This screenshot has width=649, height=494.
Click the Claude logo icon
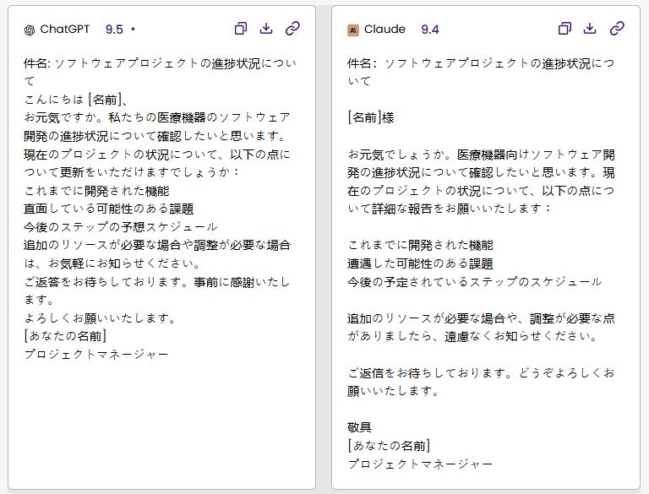tap(353, 30)
